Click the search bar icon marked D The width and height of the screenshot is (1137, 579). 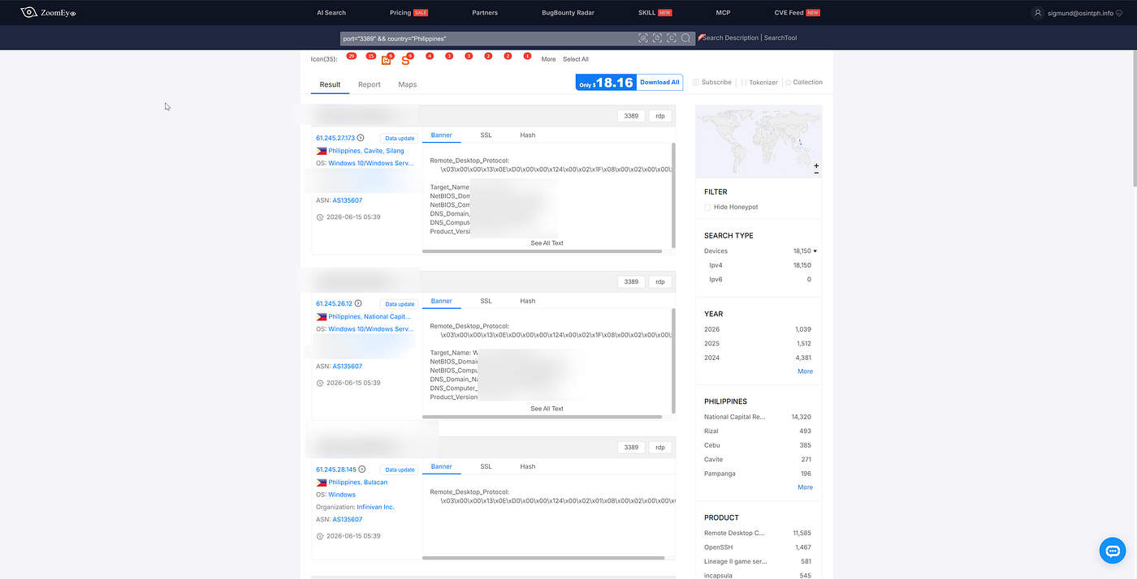657,38
